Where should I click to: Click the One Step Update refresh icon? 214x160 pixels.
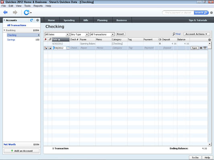point(26,12)
